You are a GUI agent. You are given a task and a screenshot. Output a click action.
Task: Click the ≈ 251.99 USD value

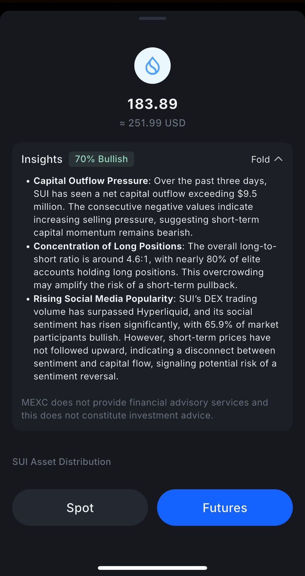point(153,123)
